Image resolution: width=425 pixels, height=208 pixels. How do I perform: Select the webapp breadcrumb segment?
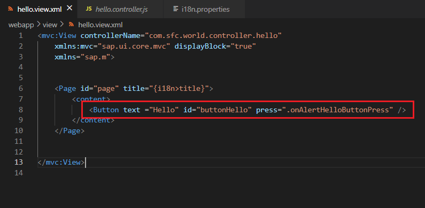click(x=21, y=25)
